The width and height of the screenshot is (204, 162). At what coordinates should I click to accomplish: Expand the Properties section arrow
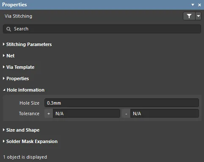[4, 78]
